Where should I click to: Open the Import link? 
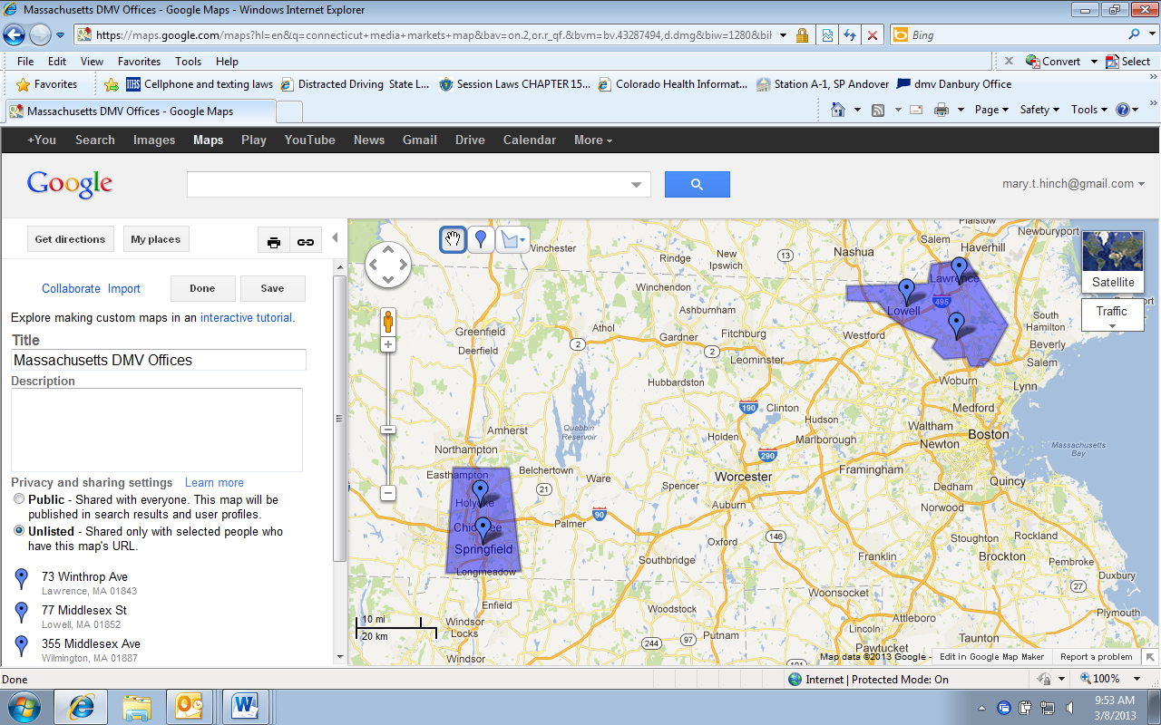[124, 288]
